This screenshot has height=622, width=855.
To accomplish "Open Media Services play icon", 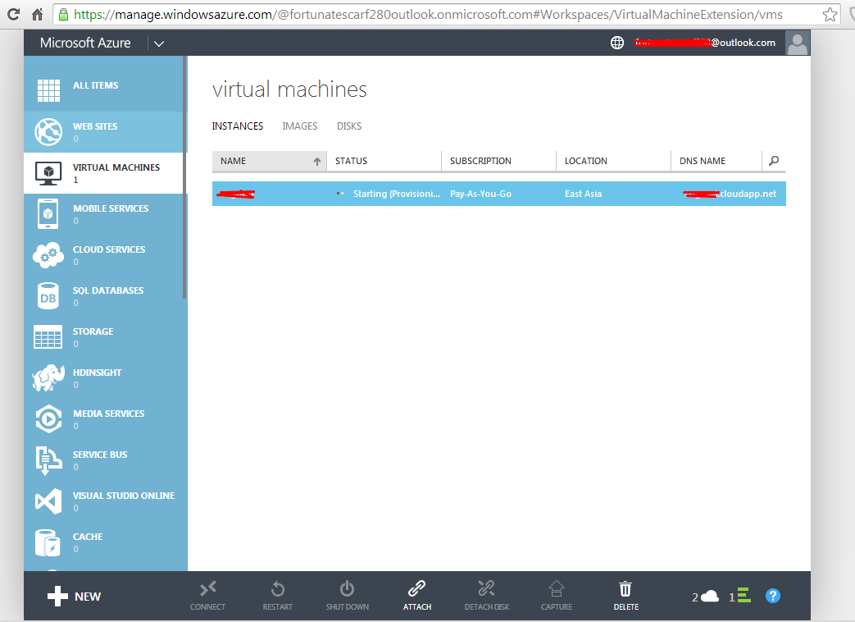I will click(x=48, y=419).
